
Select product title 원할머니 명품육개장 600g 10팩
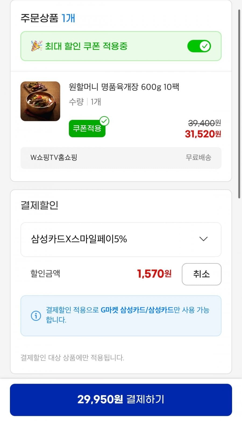[124, 87]
